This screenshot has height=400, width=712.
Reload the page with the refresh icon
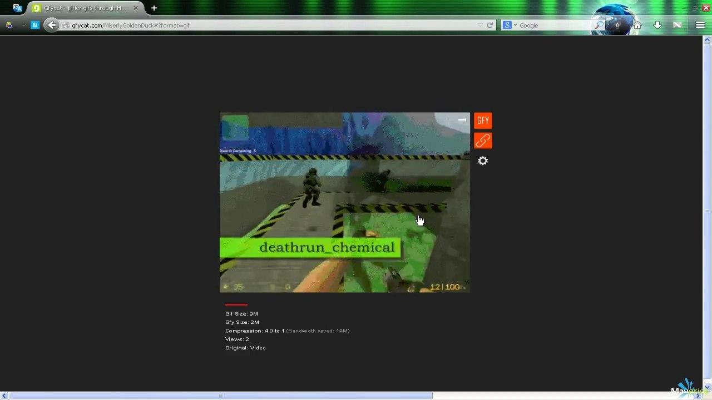pos(489,25)
